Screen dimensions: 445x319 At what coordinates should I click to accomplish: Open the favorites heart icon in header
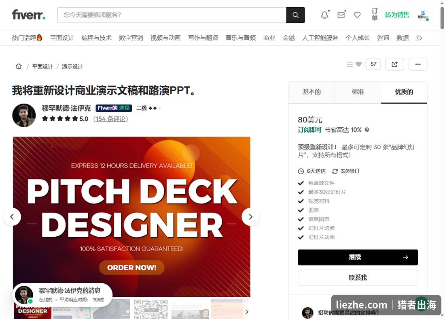(357, 15)
